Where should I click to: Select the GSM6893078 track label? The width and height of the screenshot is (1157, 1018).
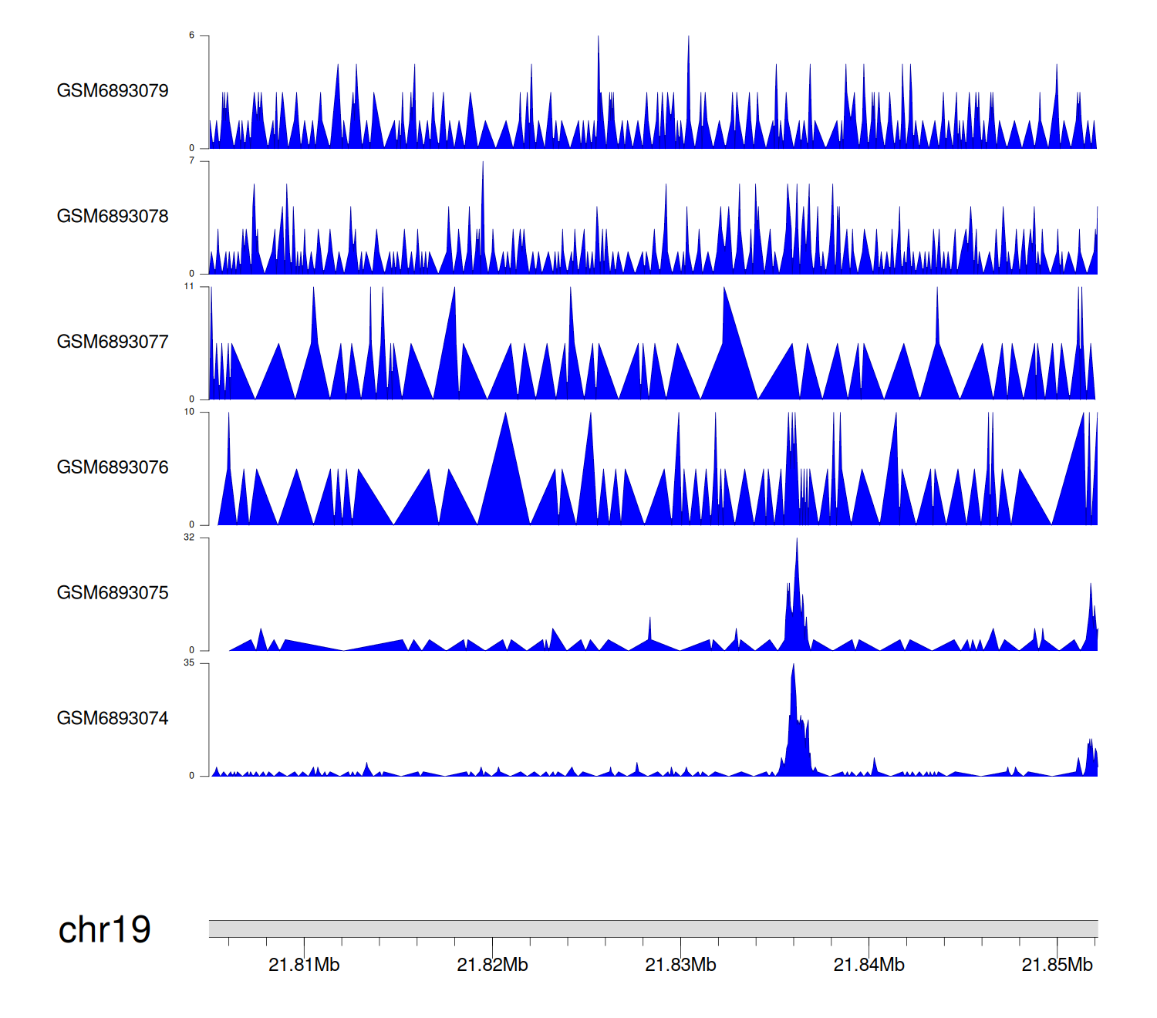tap(113, 217)
